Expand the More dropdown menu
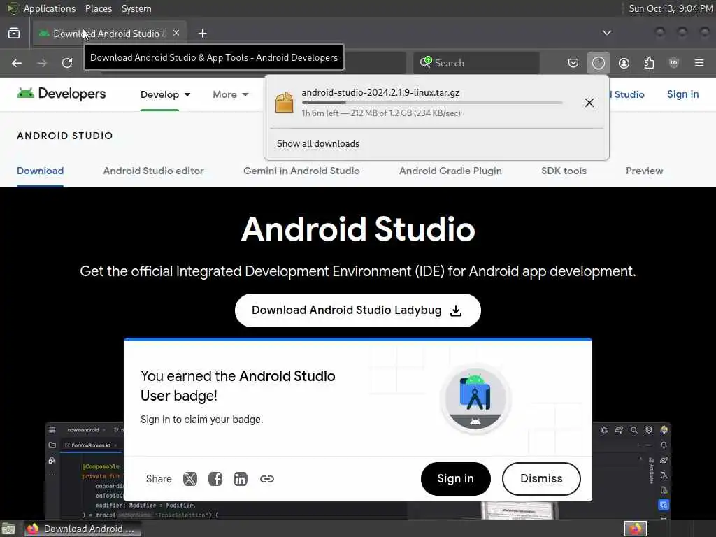Image resolution: width=716 pixels, height=537 pixels. [x=231, y=94]
